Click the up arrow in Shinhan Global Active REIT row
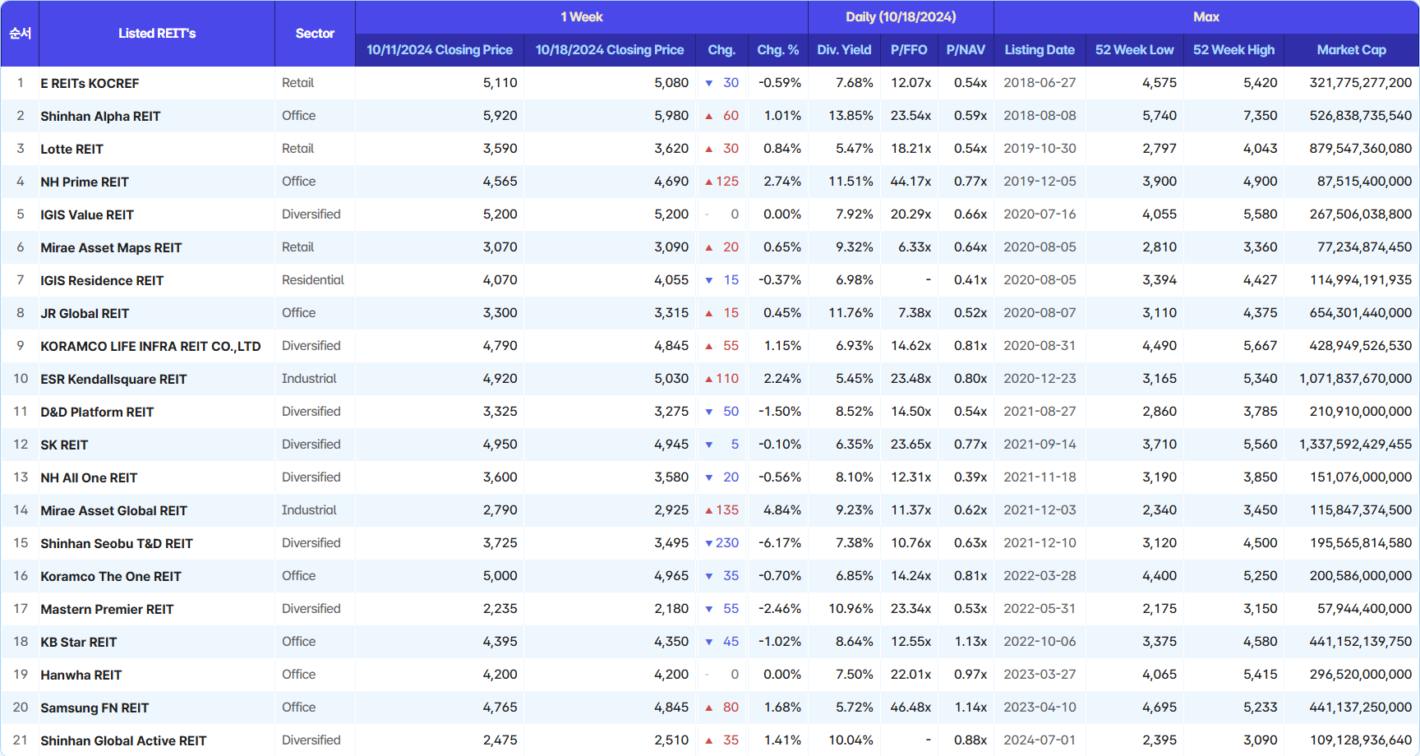Viewport: 1420px width, 756px height. pyautogui.click(x=708, y=740)
